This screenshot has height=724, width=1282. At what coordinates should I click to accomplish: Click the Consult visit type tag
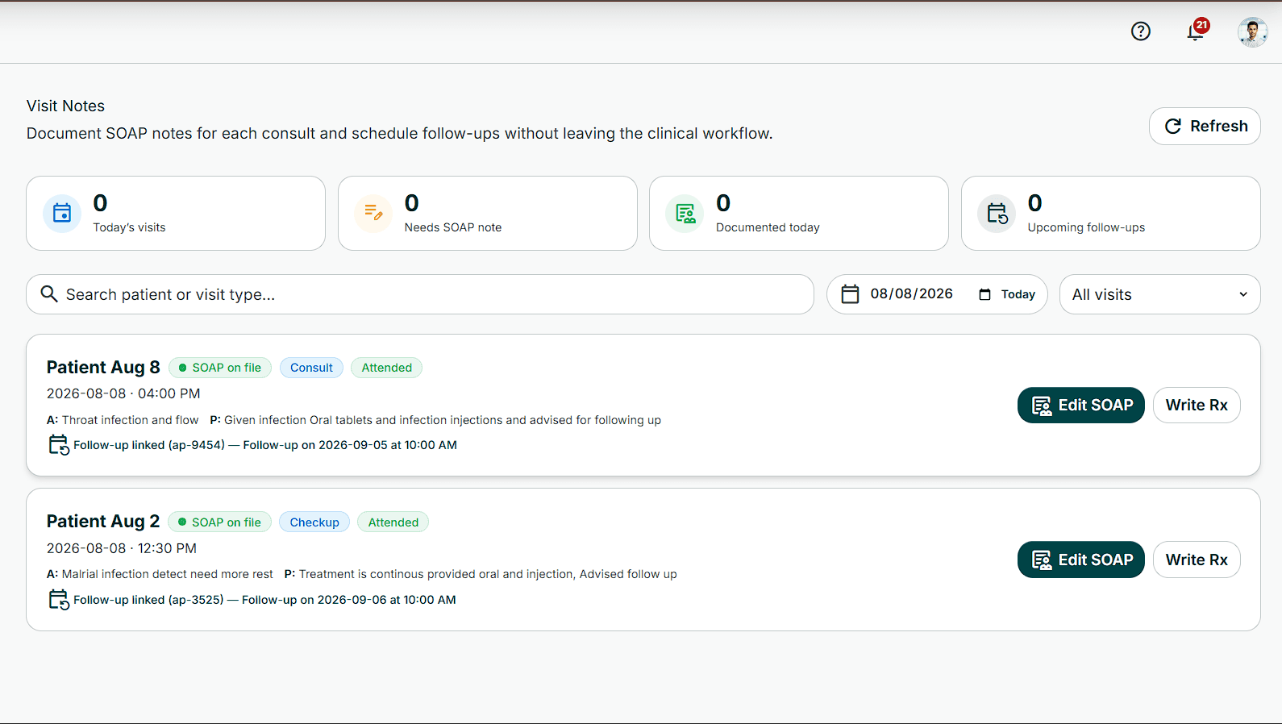pos(311,368)
